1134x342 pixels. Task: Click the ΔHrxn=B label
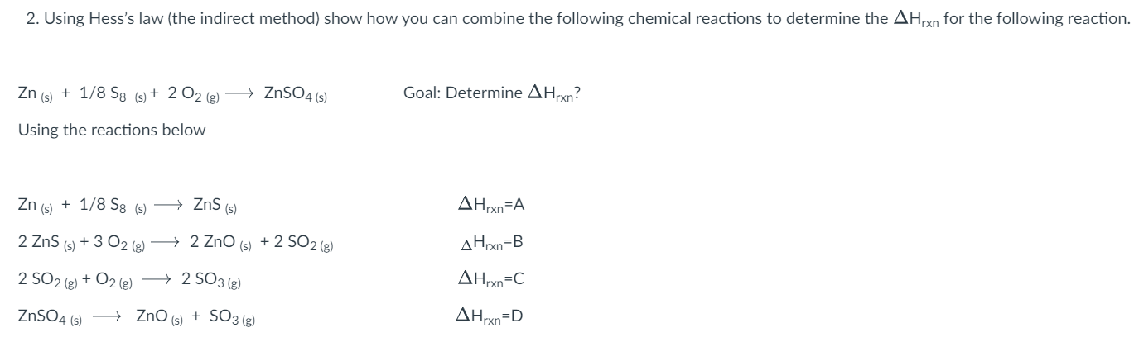coord(491,242)
